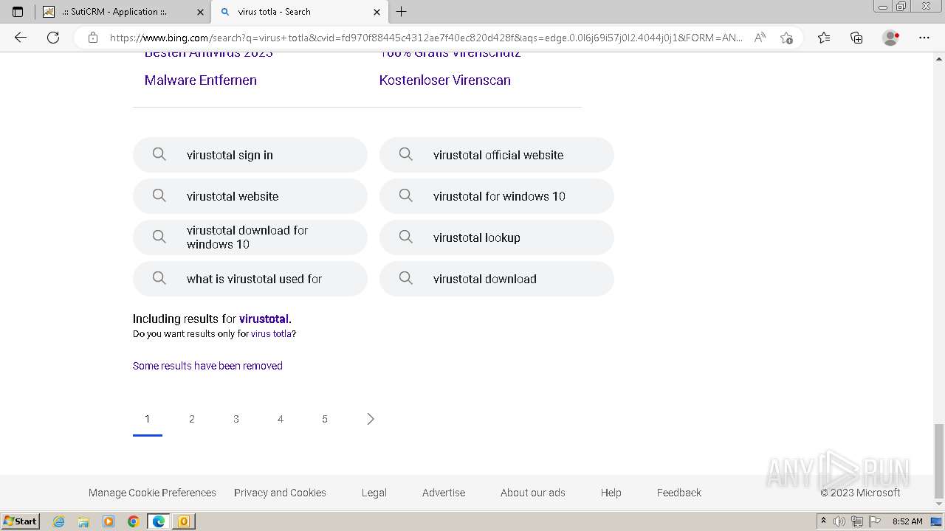Close the SutiCRM Application tab
This screenshot has width=945, height=531.
[201, 12]
